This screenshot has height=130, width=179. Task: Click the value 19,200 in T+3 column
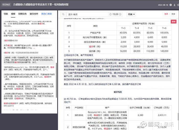[123, 46]
